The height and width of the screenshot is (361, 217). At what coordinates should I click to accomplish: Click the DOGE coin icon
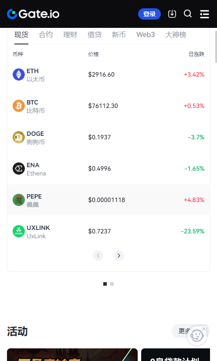19,137
